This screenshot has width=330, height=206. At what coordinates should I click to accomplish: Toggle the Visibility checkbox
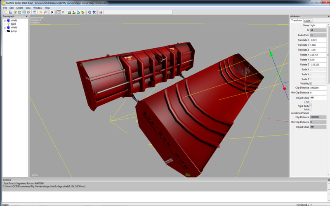(x=311, y=84)
